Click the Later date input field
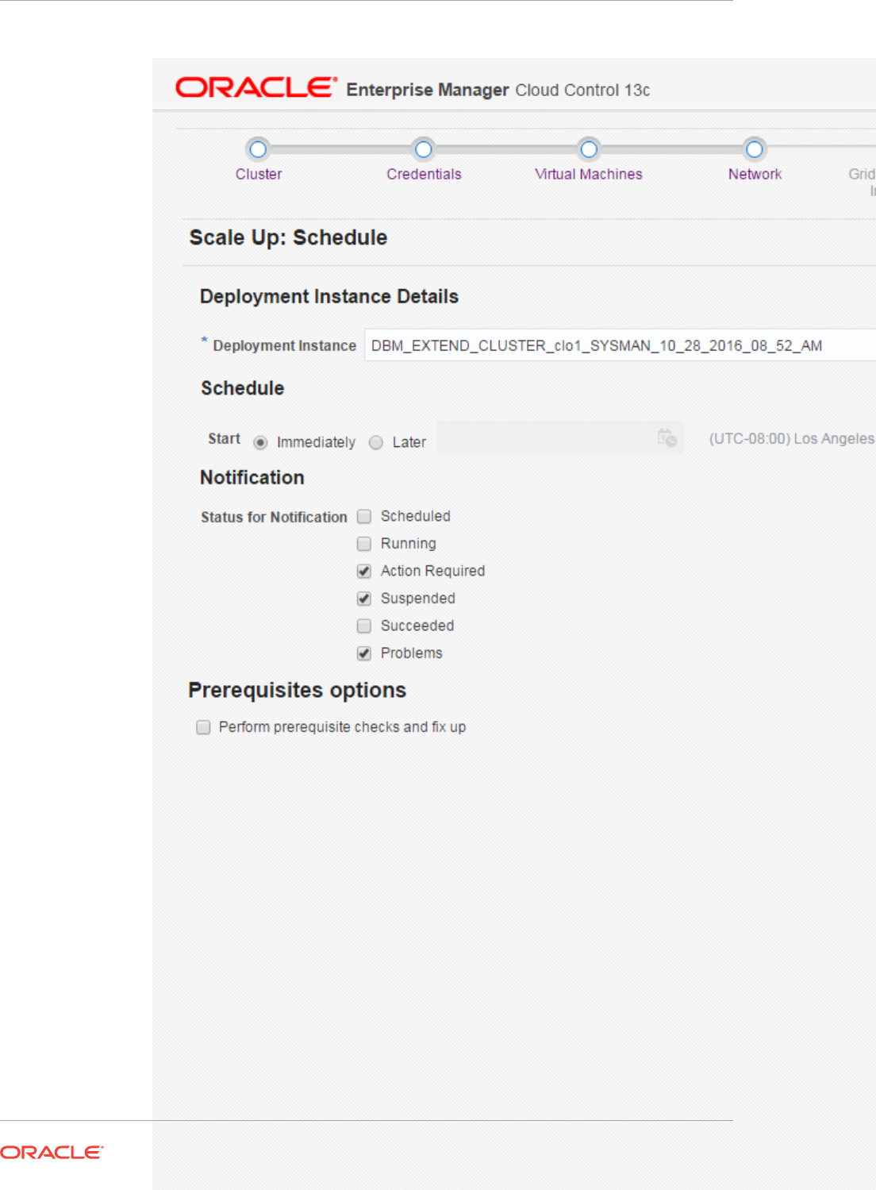The image size is (876, 1190). 560,438
